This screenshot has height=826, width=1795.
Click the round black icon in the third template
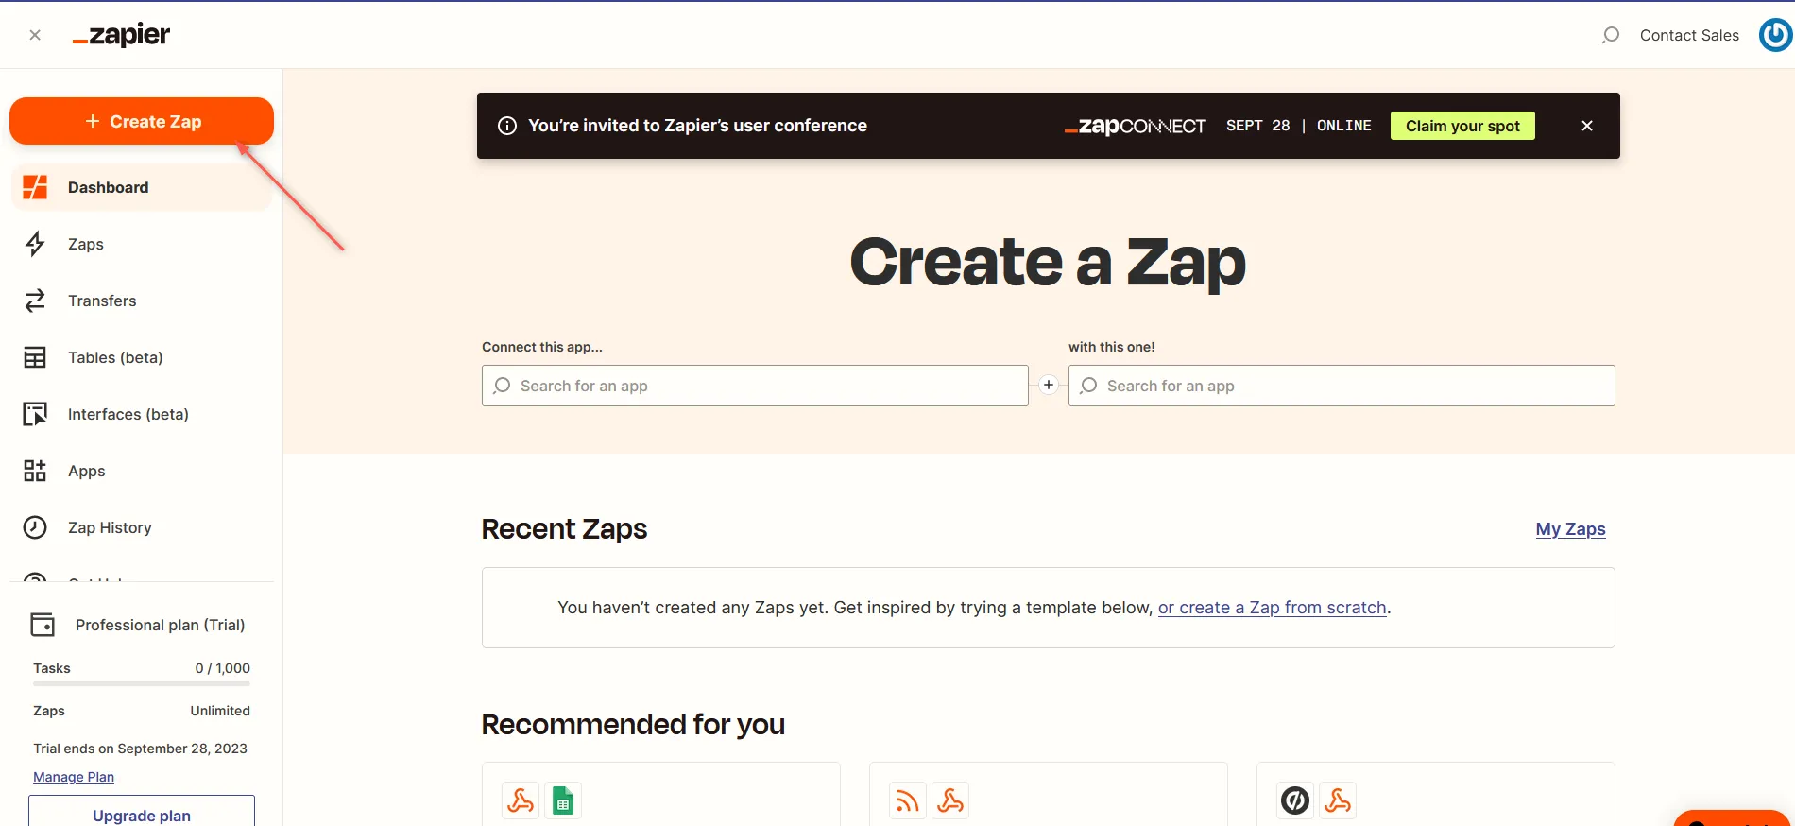[x=1295, y=801]
